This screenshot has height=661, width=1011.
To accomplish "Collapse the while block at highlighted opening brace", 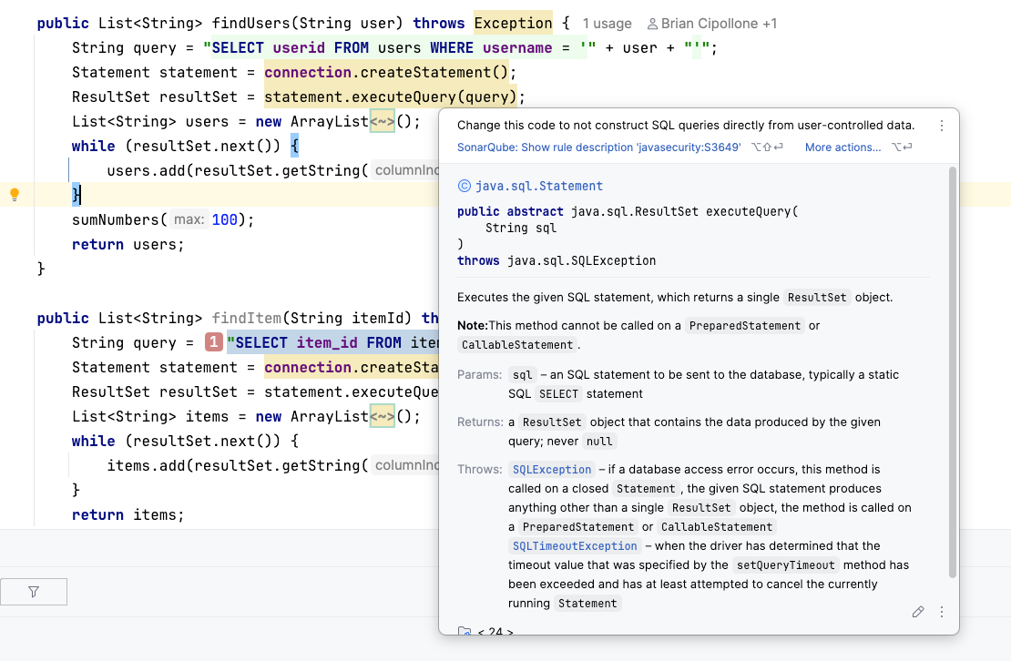I will tap(295, 146).
